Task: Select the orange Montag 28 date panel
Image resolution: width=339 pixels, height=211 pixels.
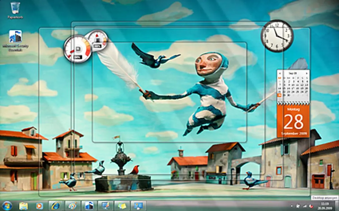Action: click(x=293, y=121)
